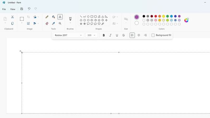Viewport: 210px width, 118px height.
Task: Select the Eraser tool
Action: pyautogui.click(x=47, y=23)
